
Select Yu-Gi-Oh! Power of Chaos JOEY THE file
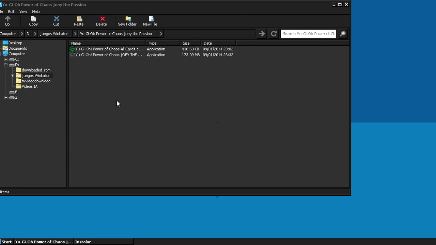(109, 55)
